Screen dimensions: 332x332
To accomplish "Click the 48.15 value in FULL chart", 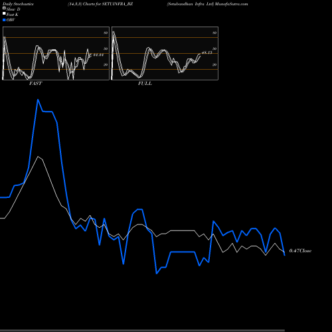I will pos(207,52).
